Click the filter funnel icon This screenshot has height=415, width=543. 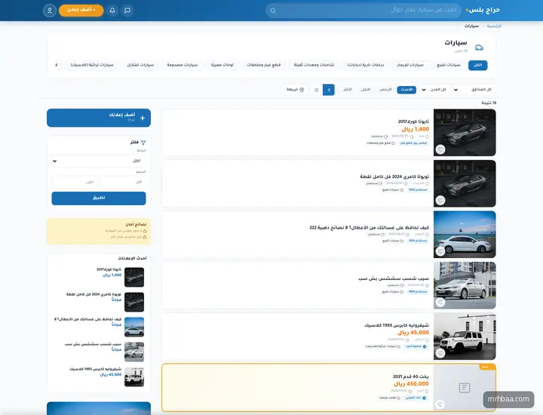click(x=143, y=143)
